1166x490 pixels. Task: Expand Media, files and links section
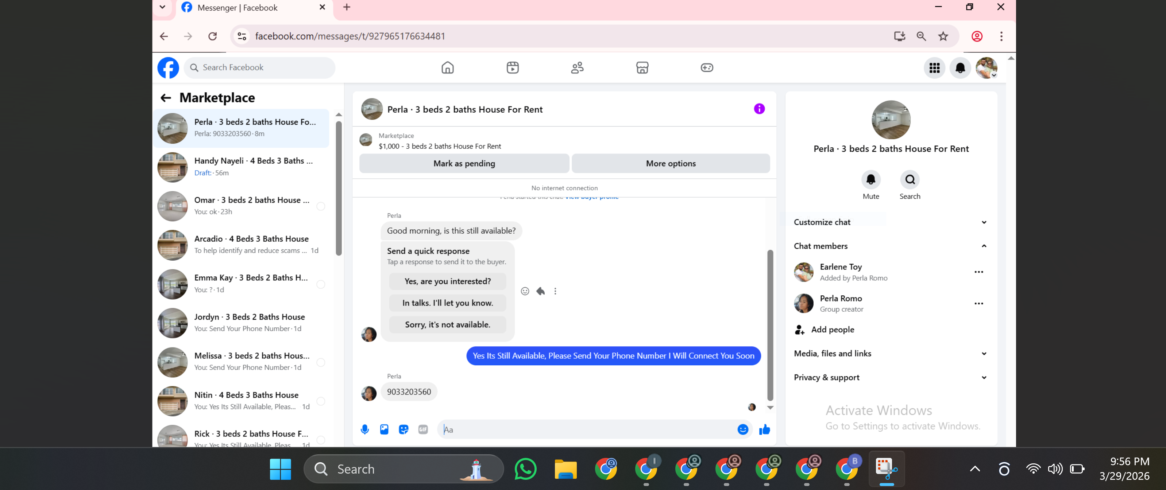coord(890,353)
